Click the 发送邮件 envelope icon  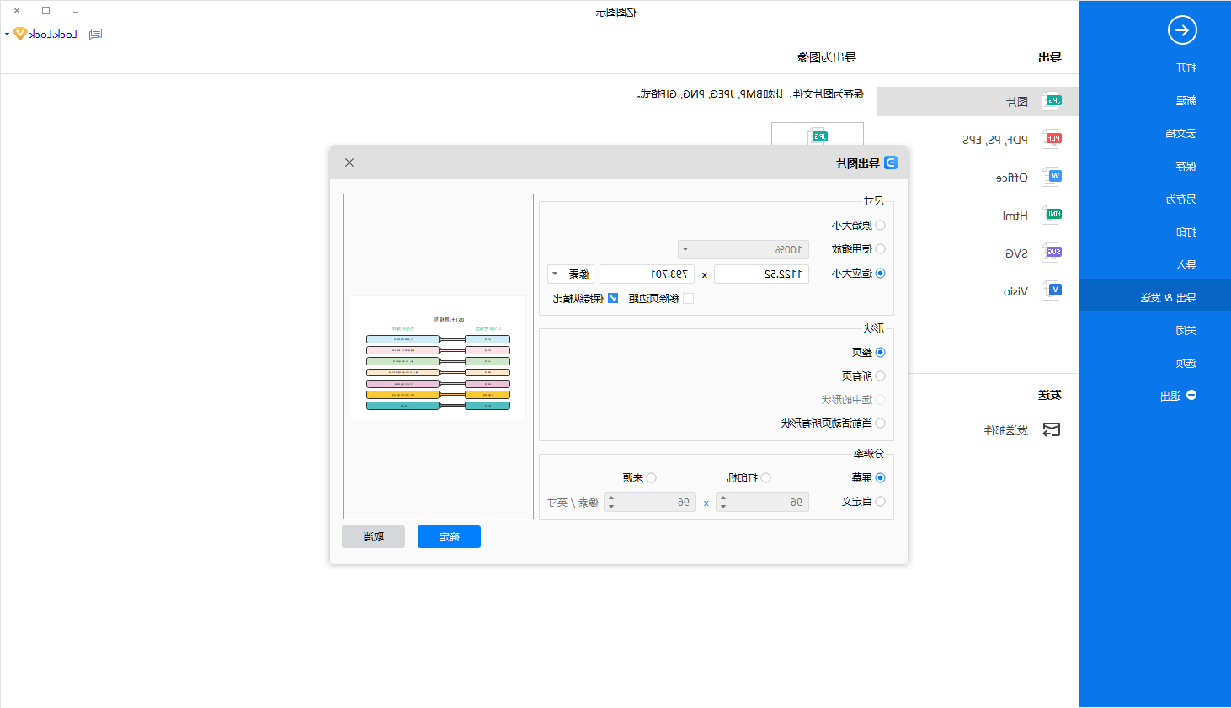pyautogui.click(x=1052, y=430)
